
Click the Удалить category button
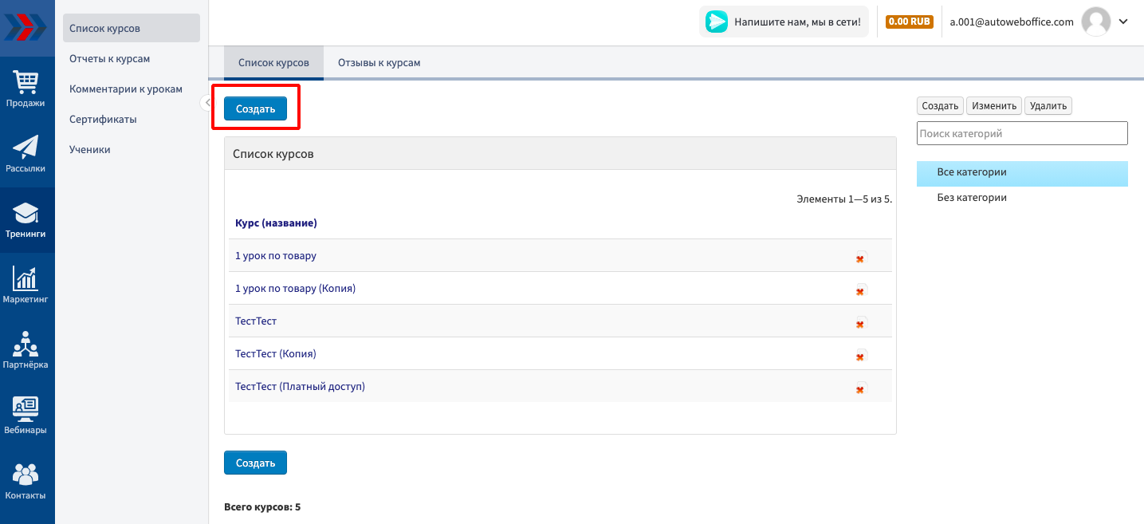[x=1048, y=106]
